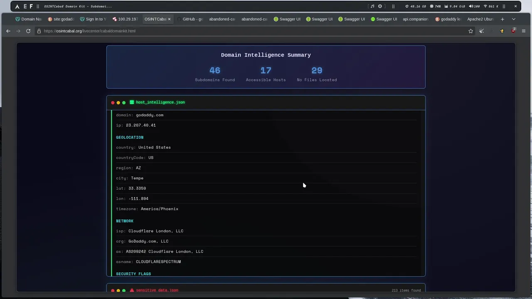Image resolution: width=532 pixels, height=299 pixels.
Task: Click the user avatar icon in top bar
Action: pyautogui.click(x=380, y=6)
